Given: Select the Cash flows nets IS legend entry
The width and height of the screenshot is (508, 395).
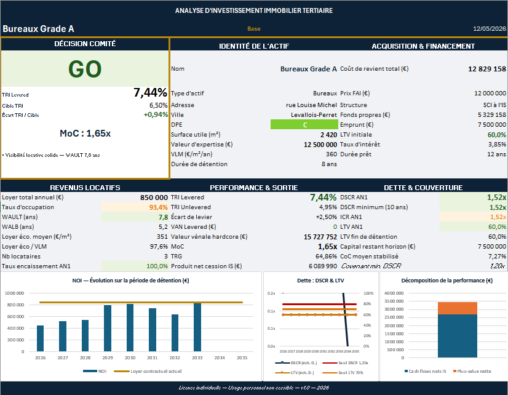Looking at the screenshot, I should click(426, 372).
